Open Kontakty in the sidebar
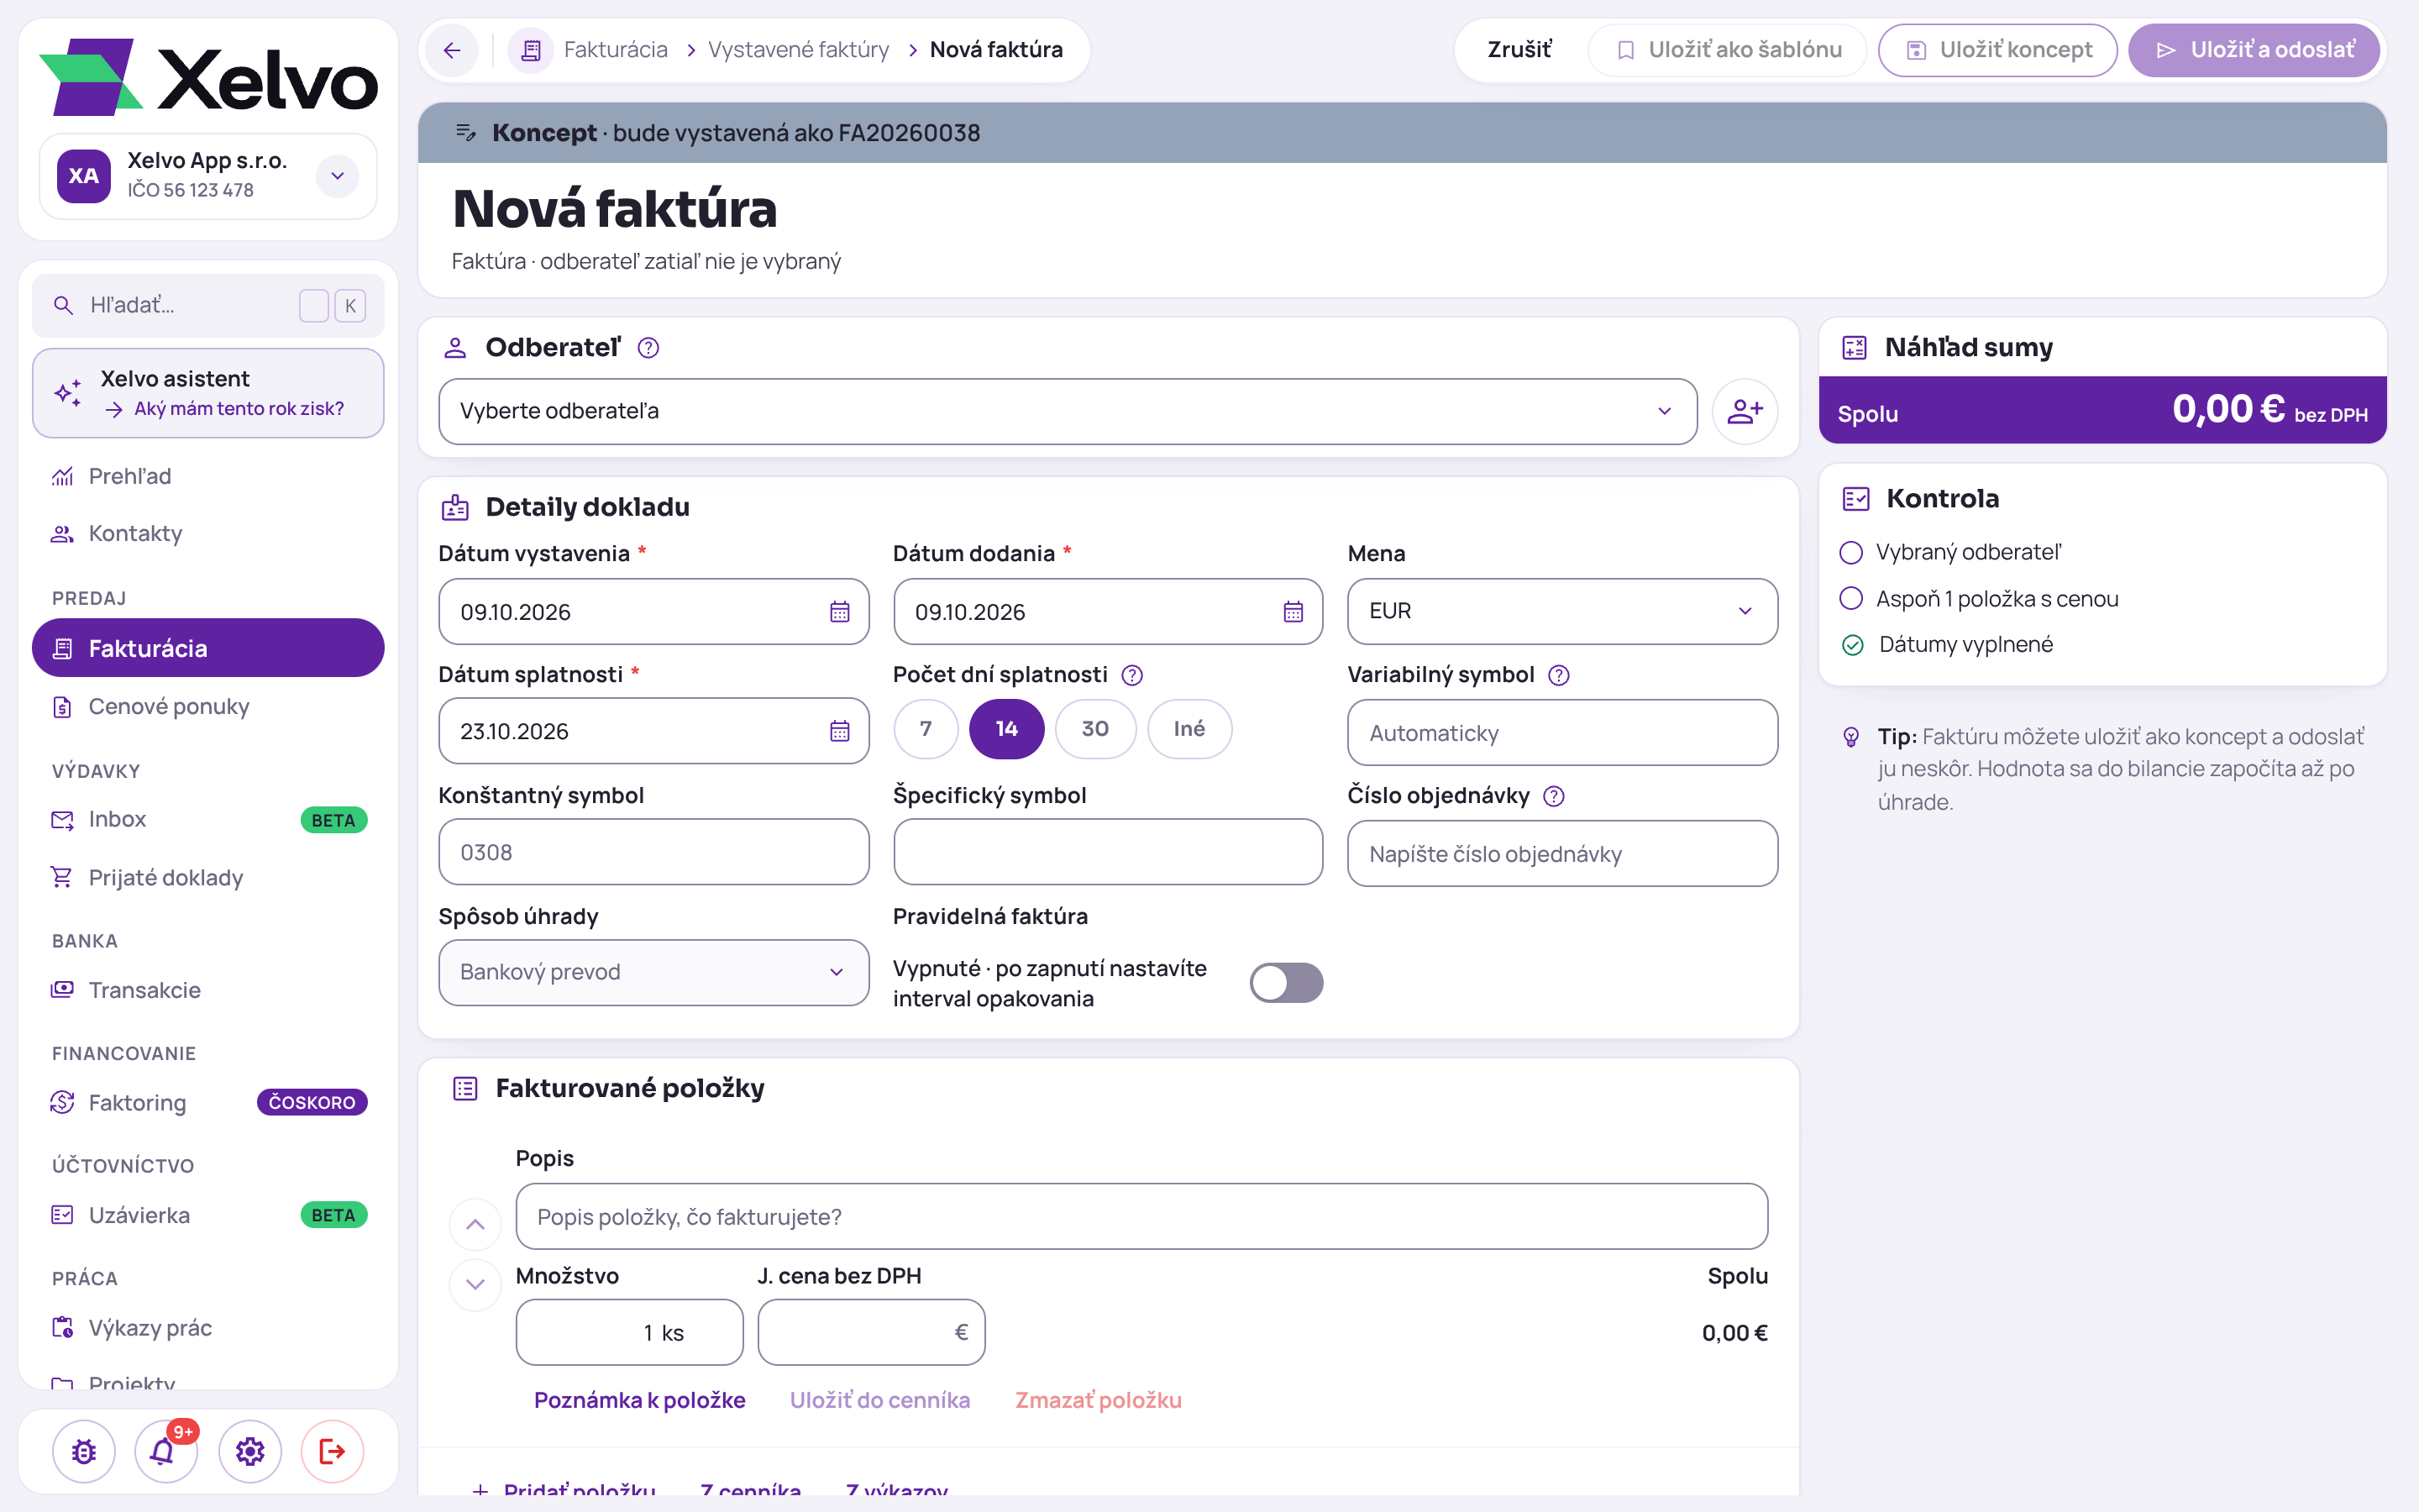The height and width of the screenshot is (1512, 2419). pyautogui.click(x=208, y=533)
